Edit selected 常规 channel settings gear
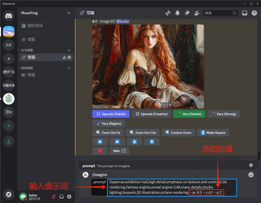Viewport: 261px width, 203px height. coord(69,58)
